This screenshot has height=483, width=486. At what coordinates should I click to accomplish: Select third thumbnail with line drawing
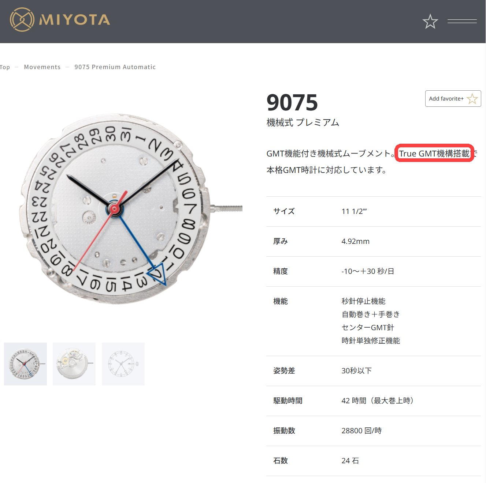[123, 364]
